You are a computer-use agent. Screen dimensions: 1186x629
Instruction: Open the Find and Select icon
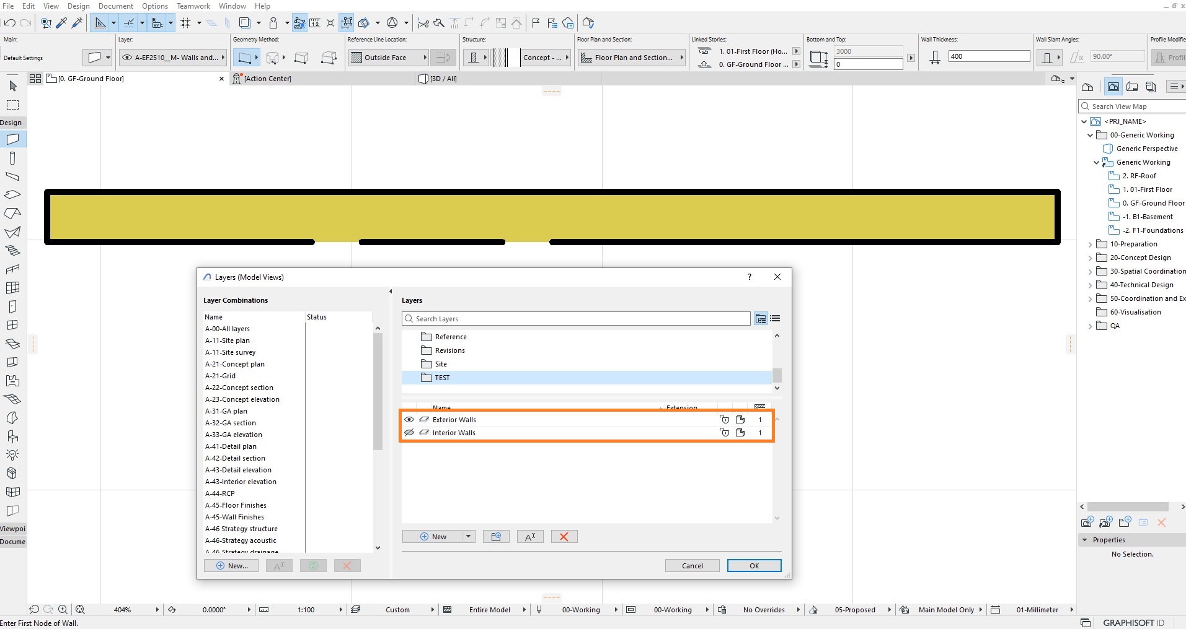point(46,23)
